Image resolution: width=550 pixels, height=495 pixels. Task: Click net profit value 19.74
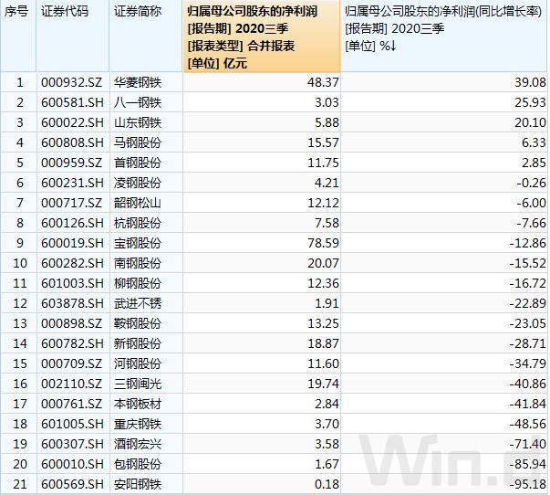pyautogui.click(x=324, y=384)
